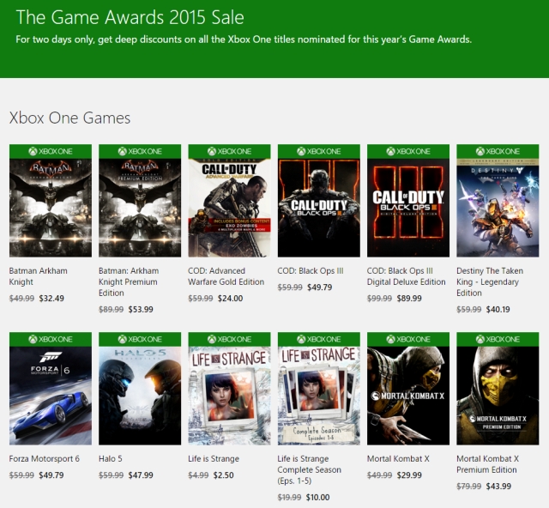Viewport: 549px width, 508px height.
Task: Click the 'Halo 5' title link
Action: (x=111, y=458)
